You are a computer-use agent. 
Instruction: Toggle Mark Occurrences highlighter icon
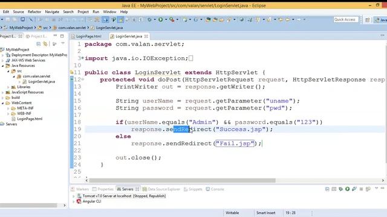point(120,19)
